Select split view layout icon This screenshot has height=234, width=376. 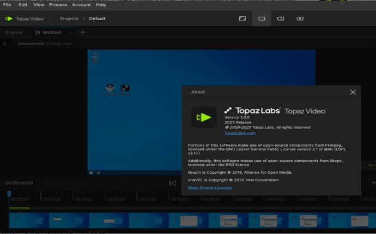click(281, 18)
